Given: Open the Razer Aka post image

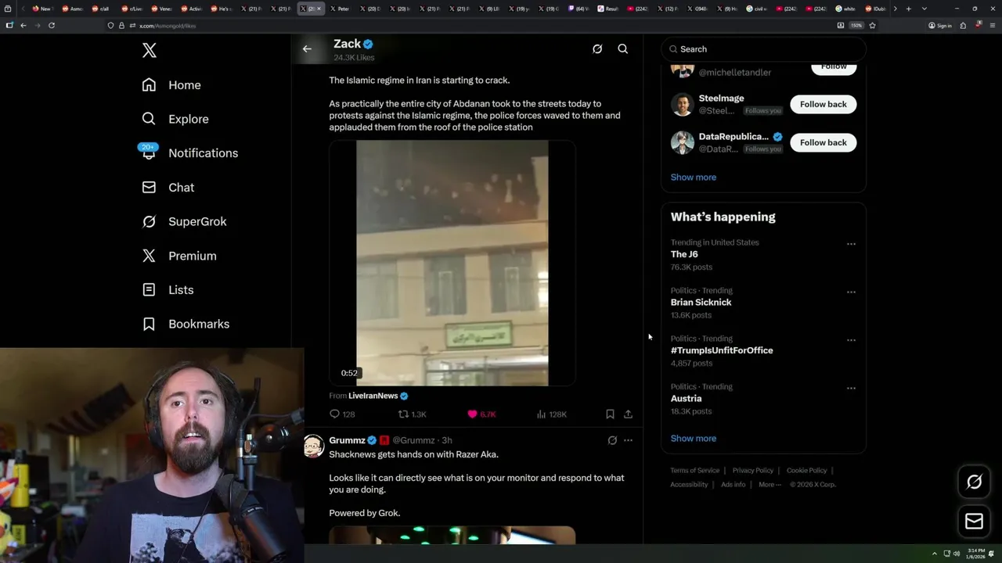Looking at the screenshot, I should (x=452, y=535).
